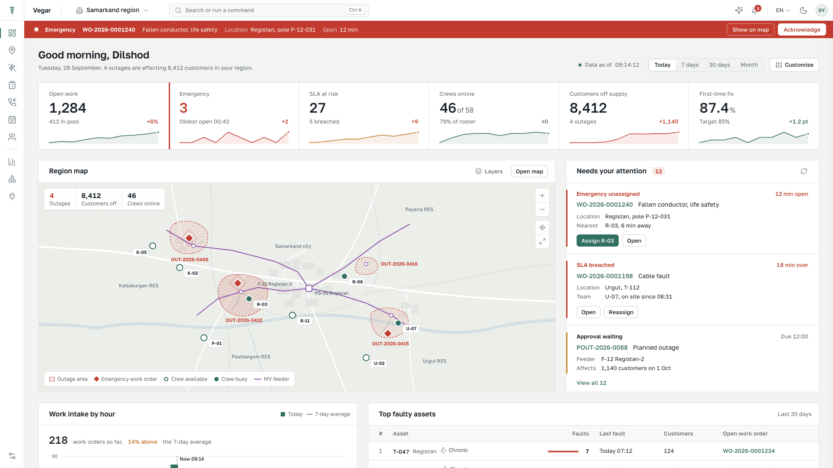Open the EN language dropdown
The height and width of the screenshot is (468, 833).
coord(783,10)
